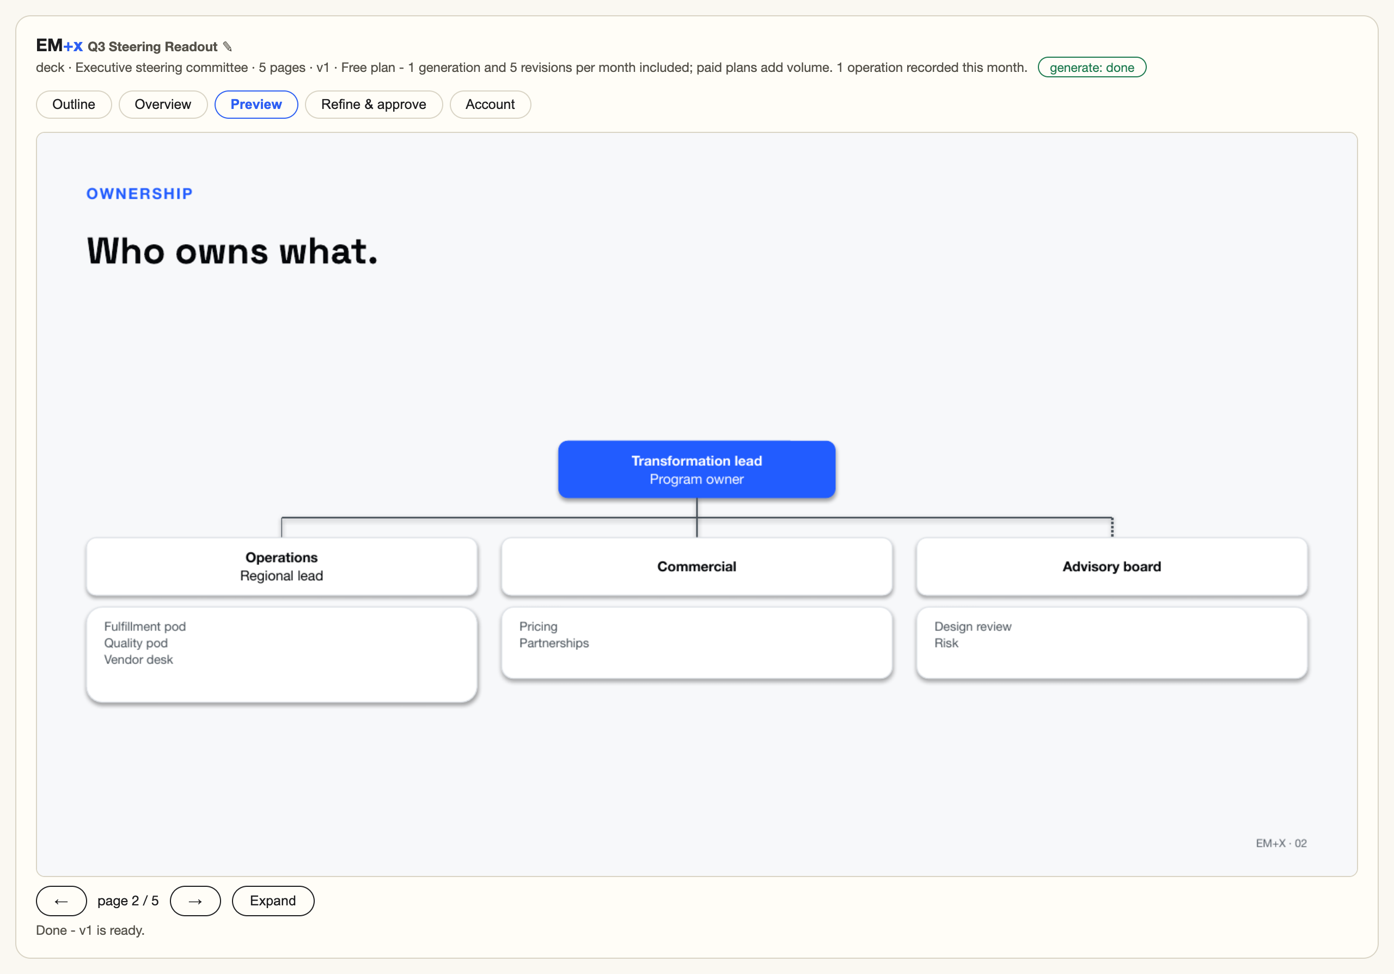Open the Outline tab

click(74, 105)
